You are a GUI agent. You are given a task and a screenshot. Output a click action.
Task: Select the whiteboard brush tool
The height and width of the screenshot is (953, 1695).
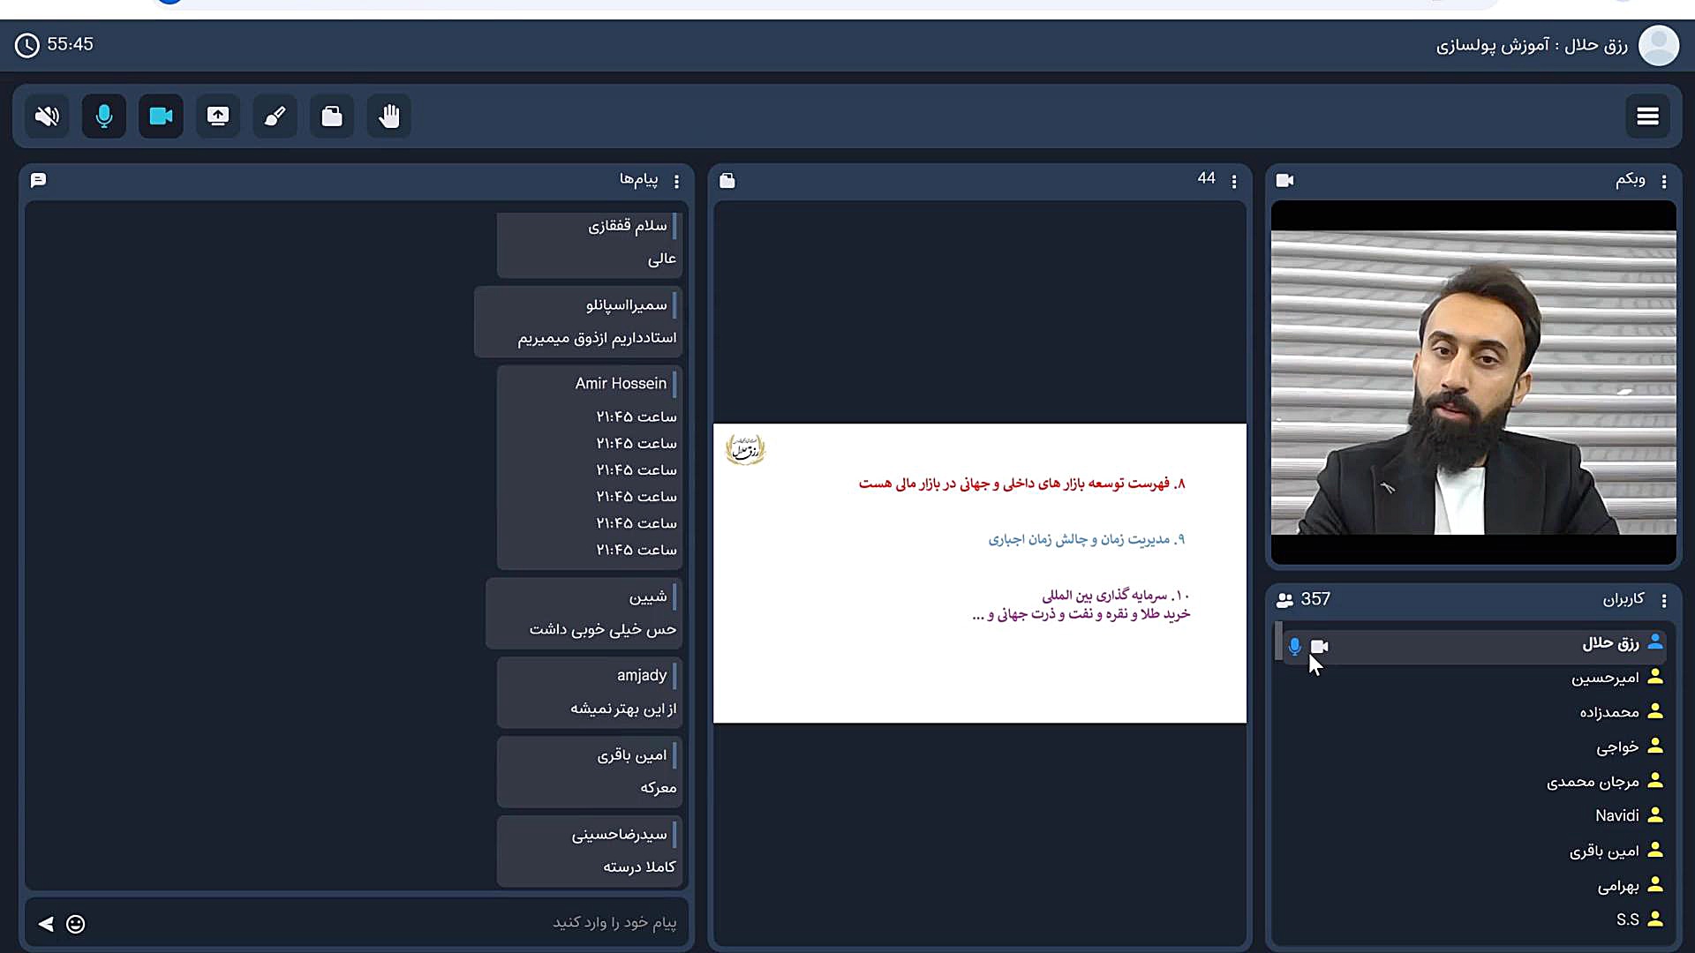275,116
